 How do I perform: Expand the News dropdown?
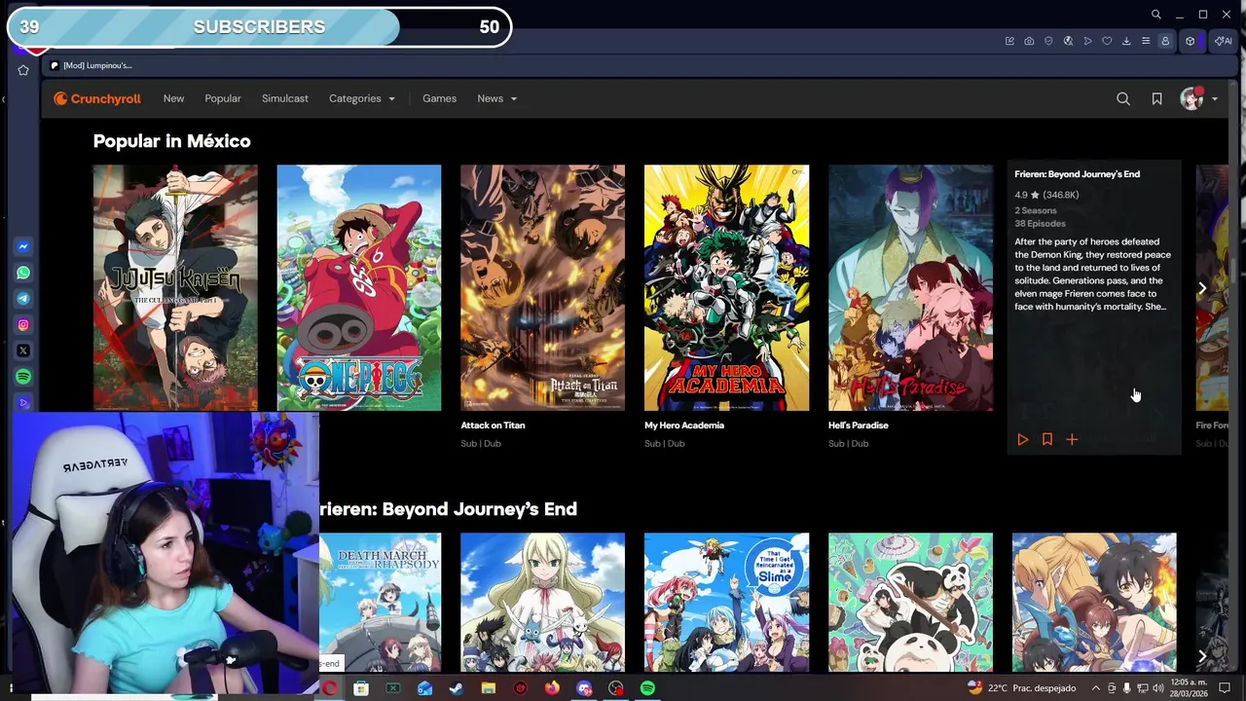click(x=496, y=98)
